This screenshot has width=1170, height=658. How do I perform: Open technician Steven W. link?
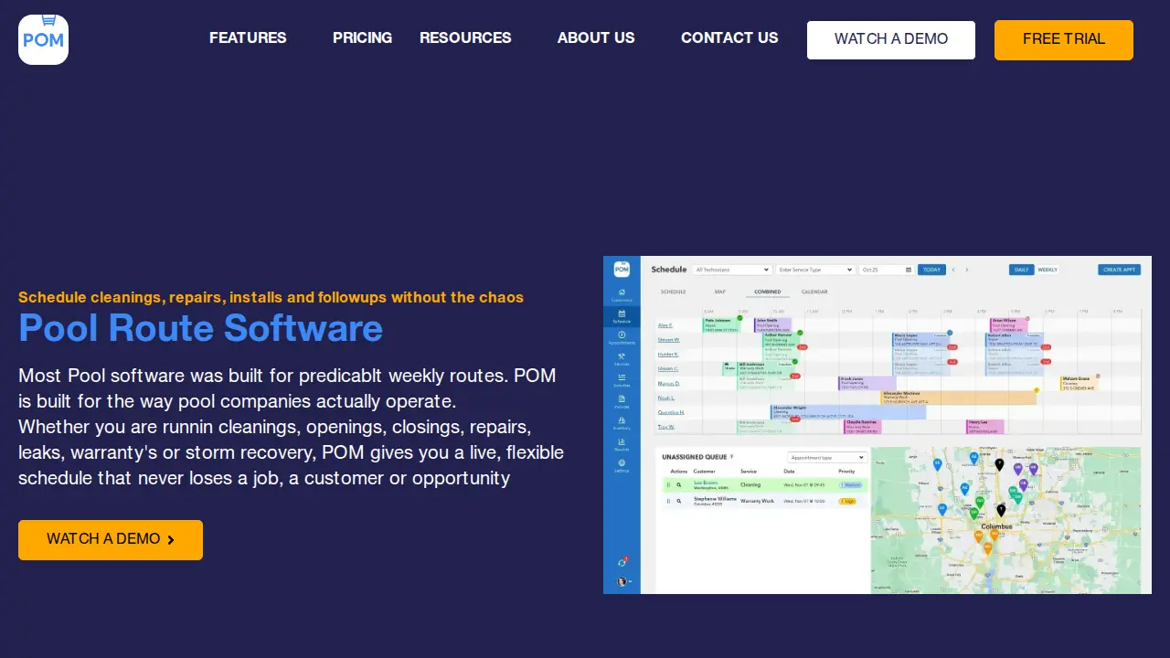click(x=668, y=340)
